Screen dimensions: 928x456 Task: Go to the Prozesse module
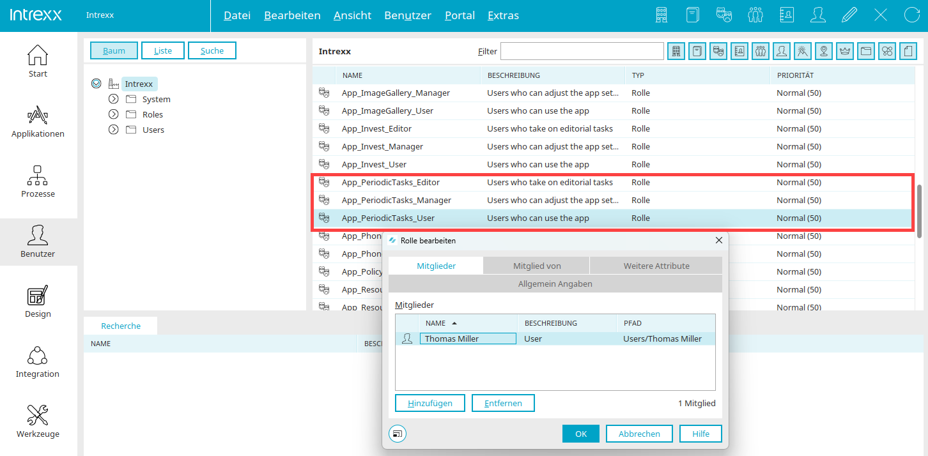(x=38, y=181)
